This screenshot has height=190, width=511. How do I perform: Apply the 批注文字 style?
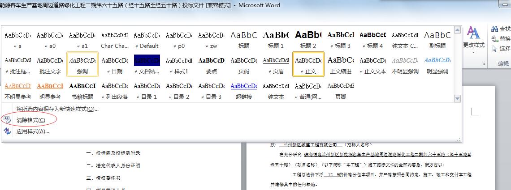50,64
